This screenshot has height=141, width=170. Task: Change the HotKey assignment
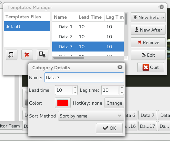[114, 103]
